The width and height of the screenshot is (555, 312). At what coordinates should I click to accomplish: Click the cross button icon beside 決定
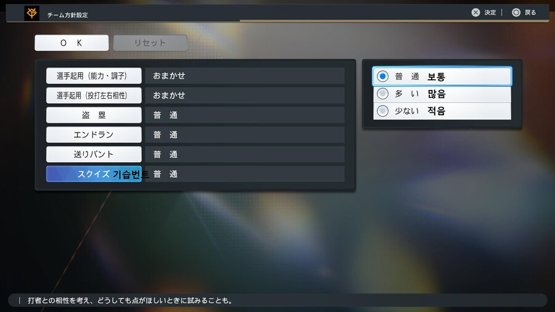[475, 12]
